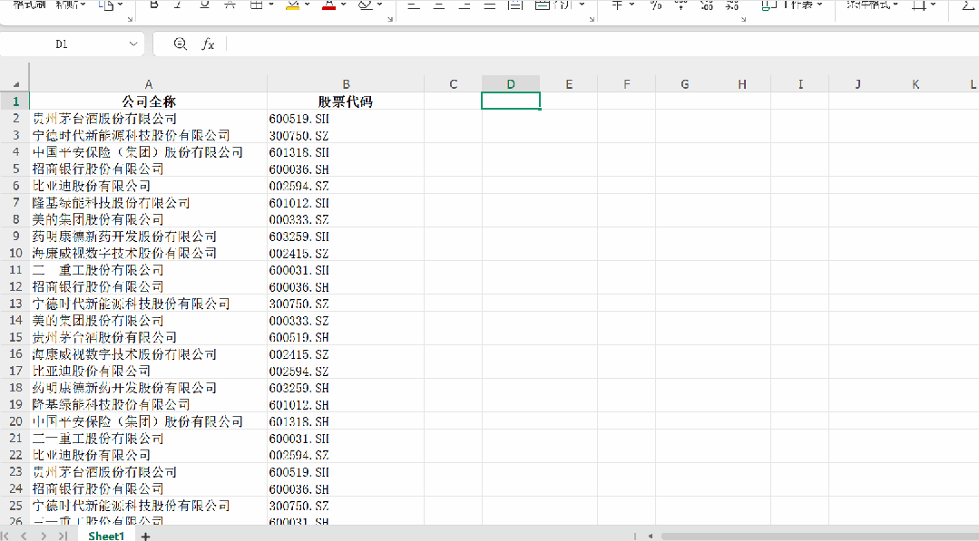Select the company name cell in row 4
Image resolution: width=979 pixels, height=541 pixels.
[x=149, y=152]
